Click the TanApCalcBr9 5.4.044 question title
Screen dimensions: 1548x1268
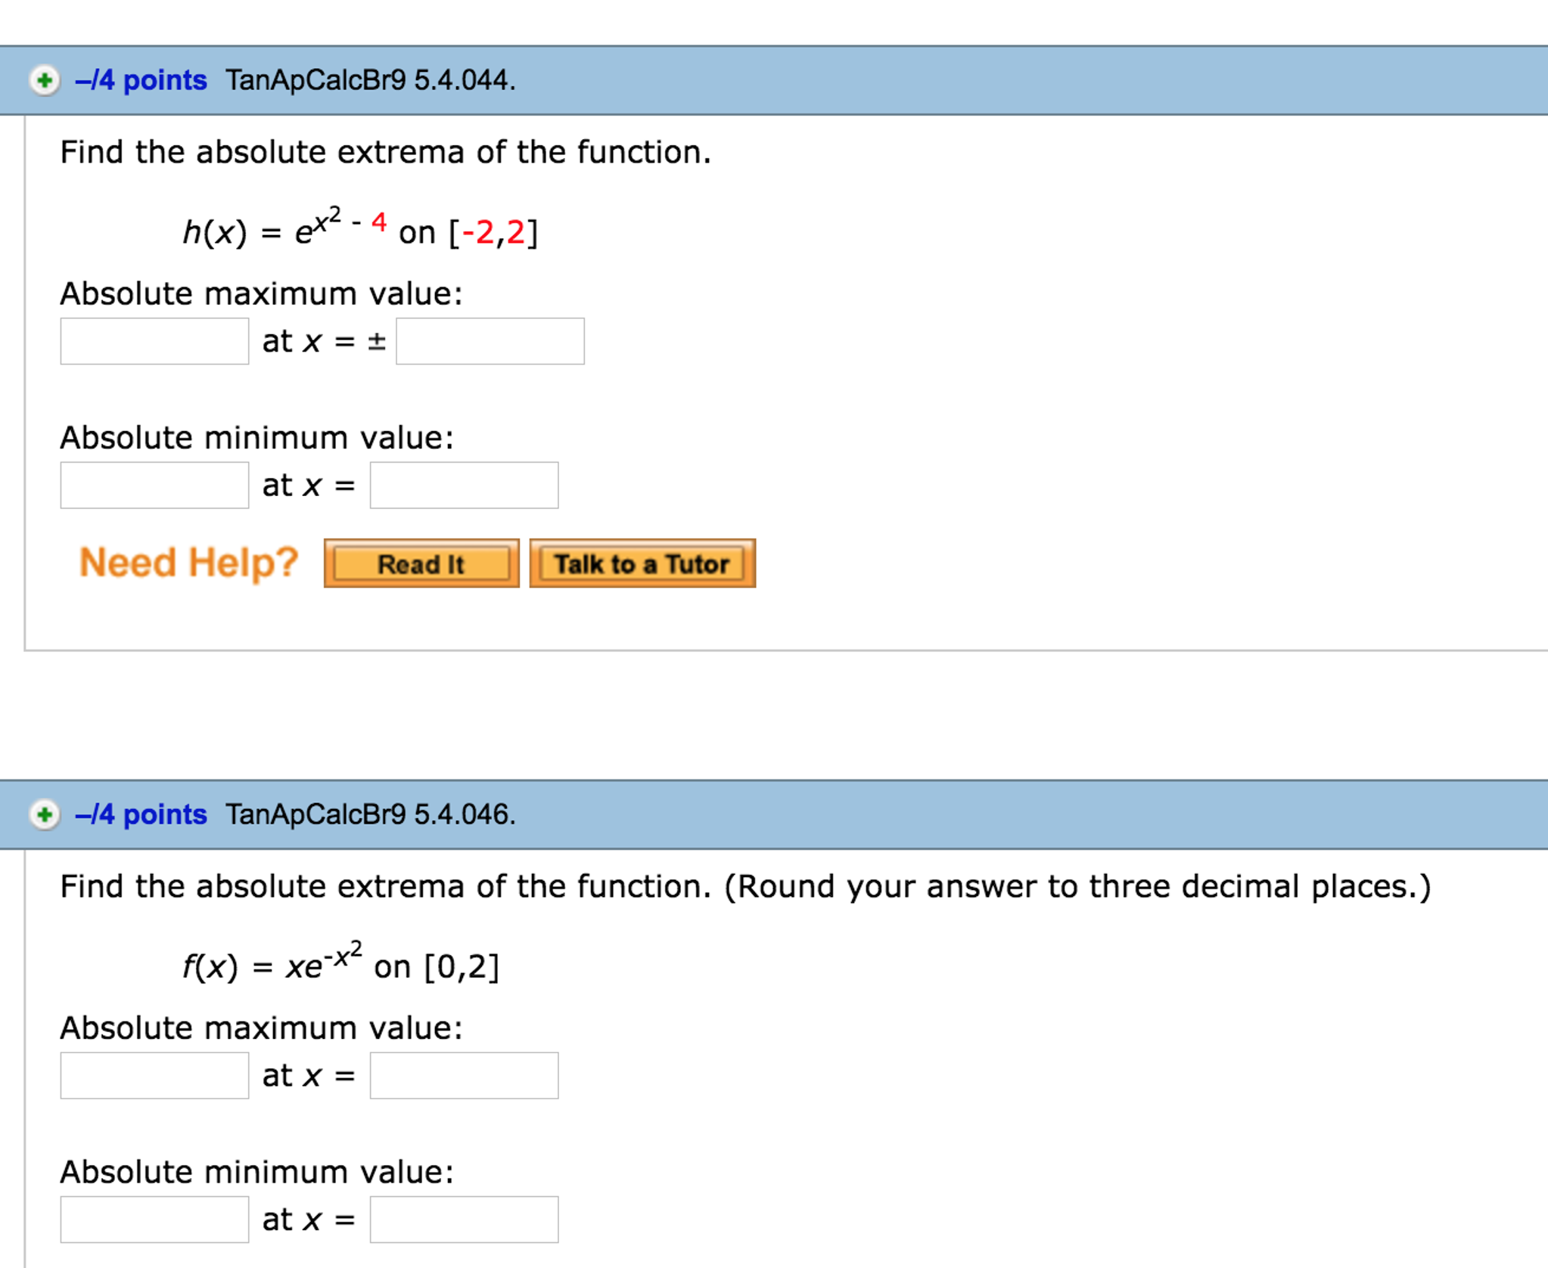[x=371, y=79]
